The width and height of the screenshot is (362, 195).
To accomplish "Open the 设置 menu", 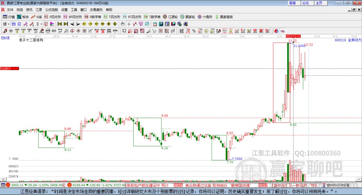I will pos(64,10).
